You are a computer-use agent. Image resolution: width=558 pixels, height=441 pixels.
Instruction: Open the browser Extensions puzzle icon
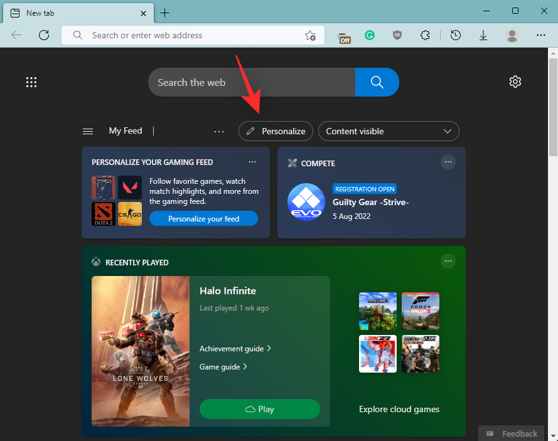click(425, 35)
